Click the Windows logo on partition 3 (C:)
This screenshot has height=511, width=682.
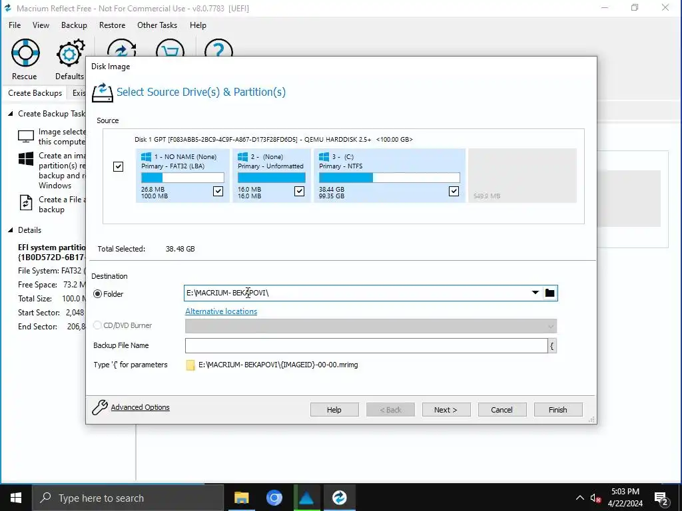point(324,156)
